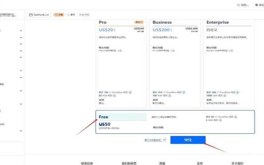Select the Pro plan card

pos(121,63)
